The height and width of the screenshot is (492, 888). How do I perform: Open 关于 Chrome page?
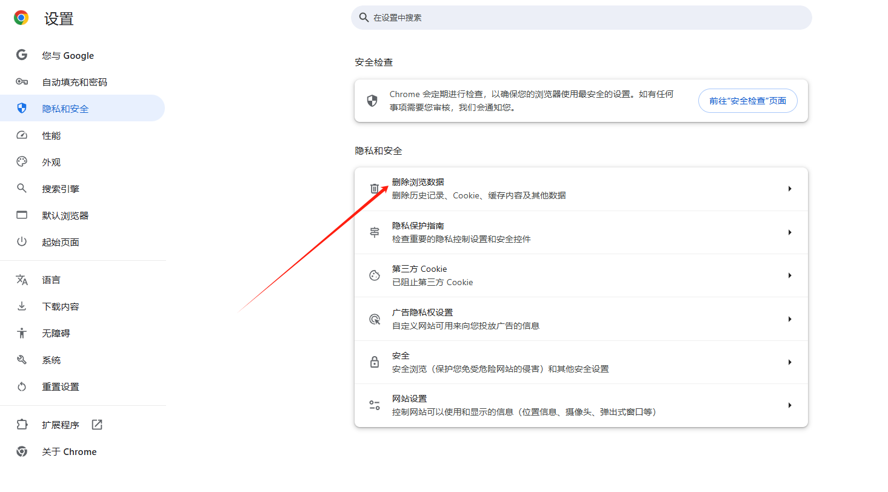(x=82, y=451)
